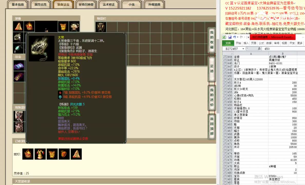Open the Excel 插入 ribbon tab
Image resolution: width=305 pixels, height=185 pixels.
pyautogui.click(x=246, y=43)
